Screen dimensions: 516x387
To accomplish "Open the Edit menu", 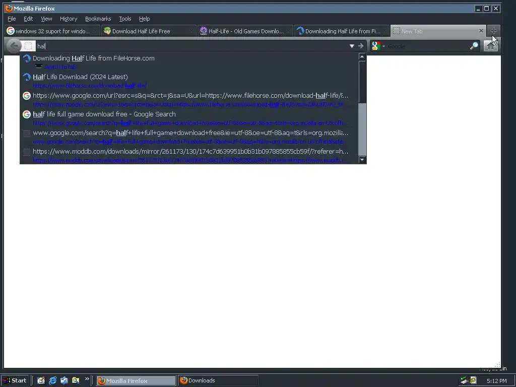I will pos(28,19).
